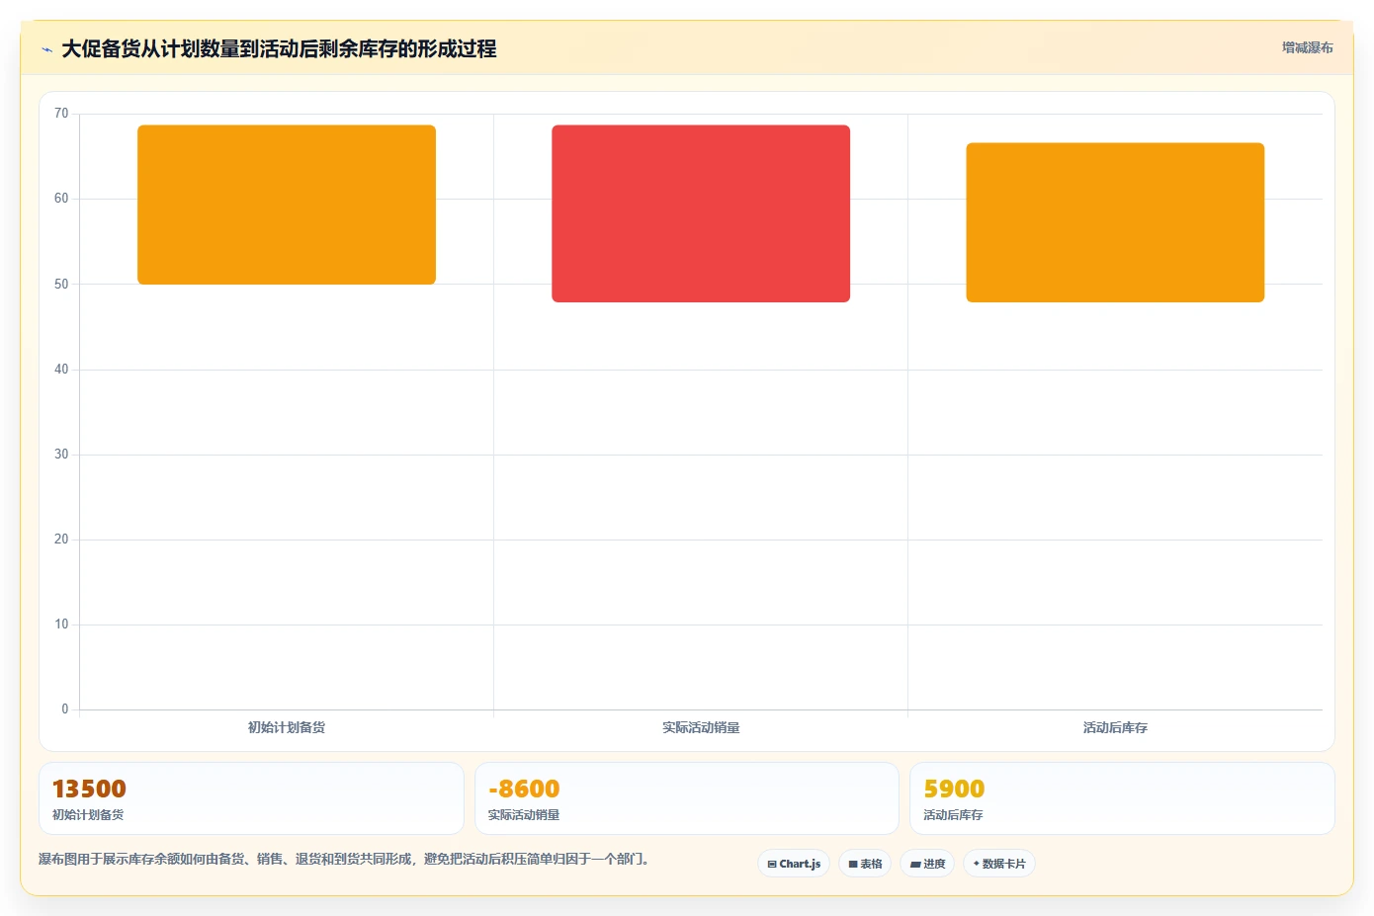Click the 增减瀑布 label in the header

[x=1307, y=47]
